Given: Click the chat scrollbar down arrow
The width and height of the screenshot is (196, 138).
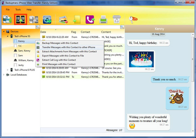Looking at the screenshot, I should (x=193, y=131).
